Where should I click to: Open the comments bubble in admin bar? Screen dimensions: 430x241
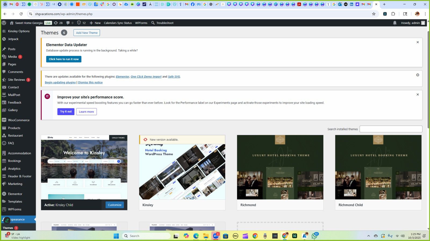[x=70, y=23]
